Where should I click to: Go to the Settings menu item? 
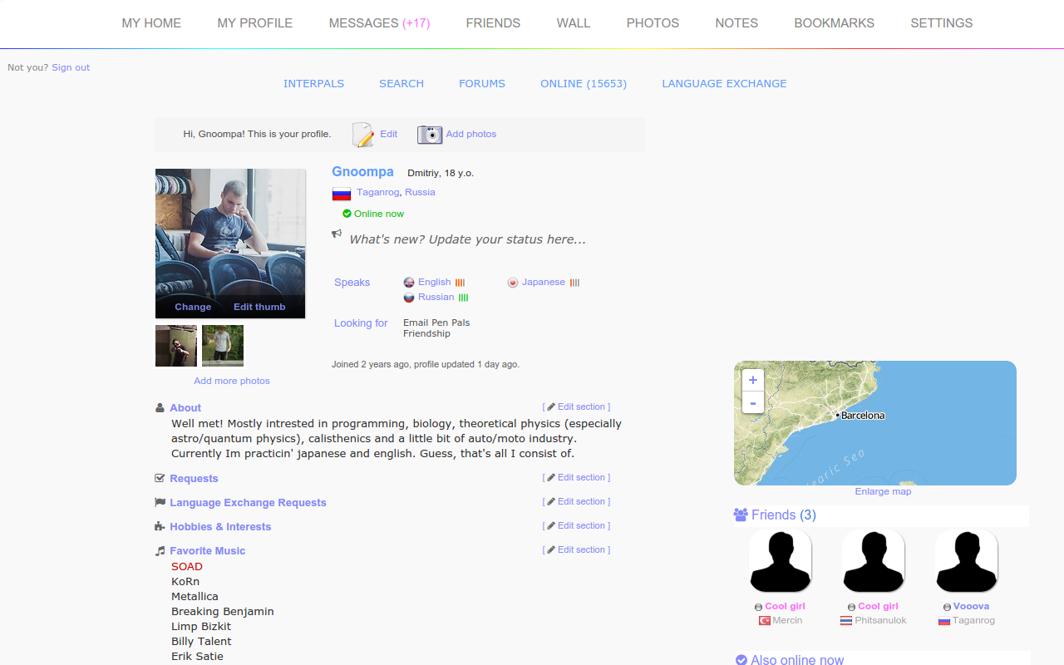point(941,23)
